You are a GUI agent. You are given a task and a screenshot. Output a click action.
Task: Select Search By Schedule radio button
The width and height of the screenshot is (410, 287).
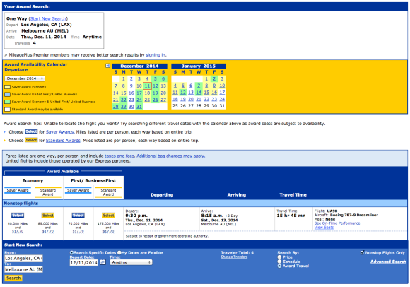(279, 262)
